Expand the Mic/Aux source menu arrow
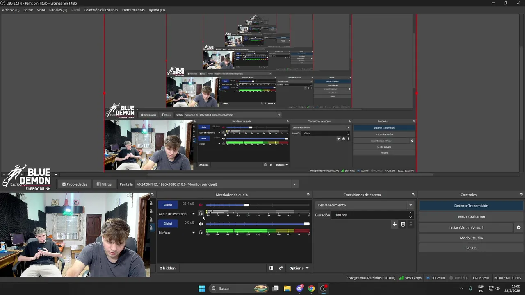 tap(194, 233)
